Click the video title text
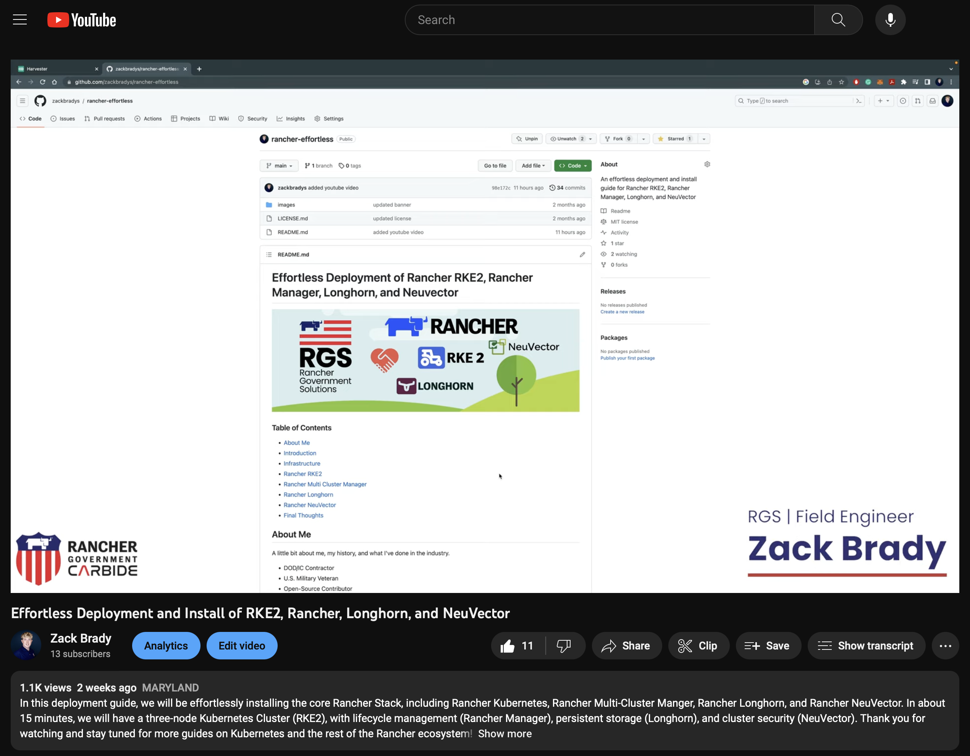This screenshot has height=756, width=970. point(260,613)
